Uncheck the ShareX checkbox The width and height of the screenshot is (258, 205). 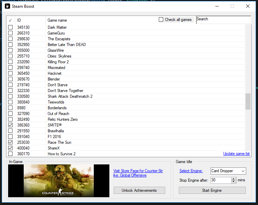[x=10, y=148]
